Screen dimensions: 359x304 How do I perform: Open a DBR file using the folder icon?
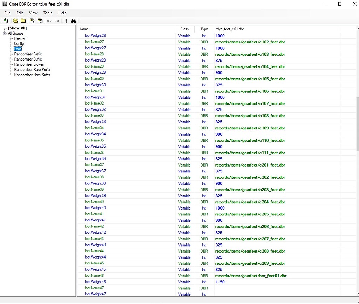tap(15, 21)
